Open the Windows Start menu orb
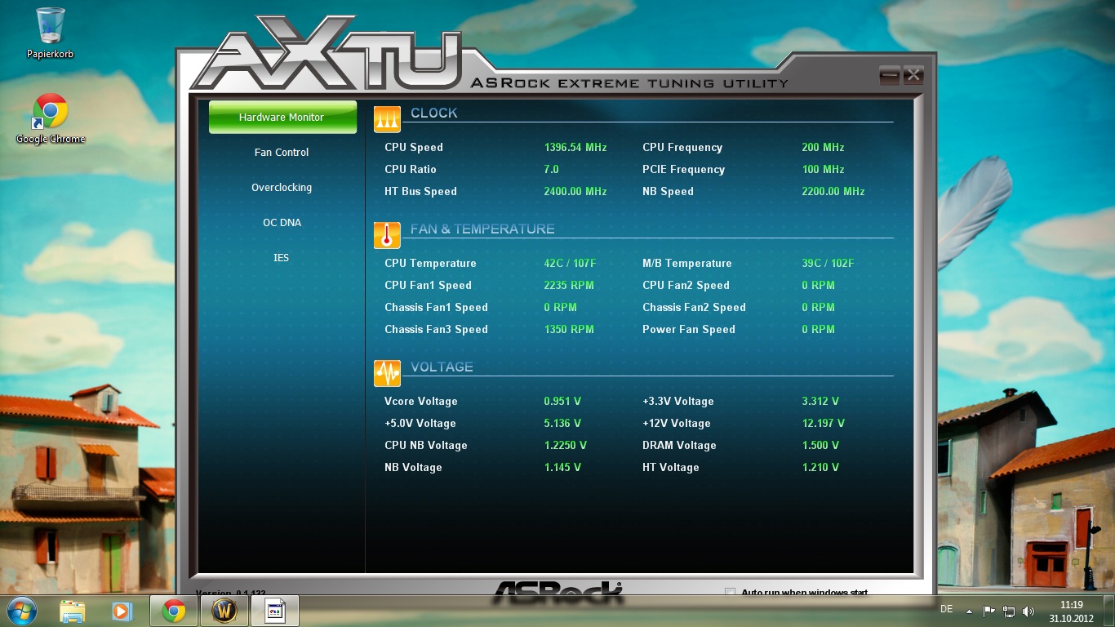This screenshot has height=627, width=1115. point(21,611)
